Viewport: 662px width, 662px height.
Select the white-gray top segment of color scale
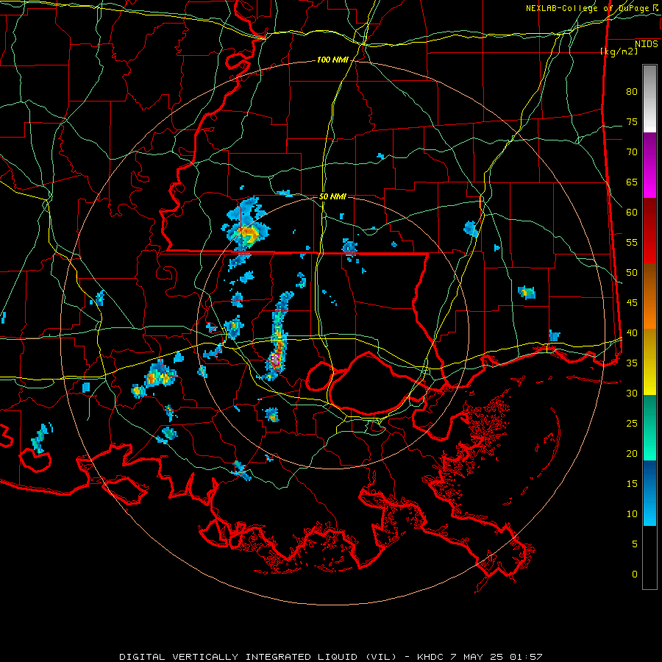click(649, 99)
